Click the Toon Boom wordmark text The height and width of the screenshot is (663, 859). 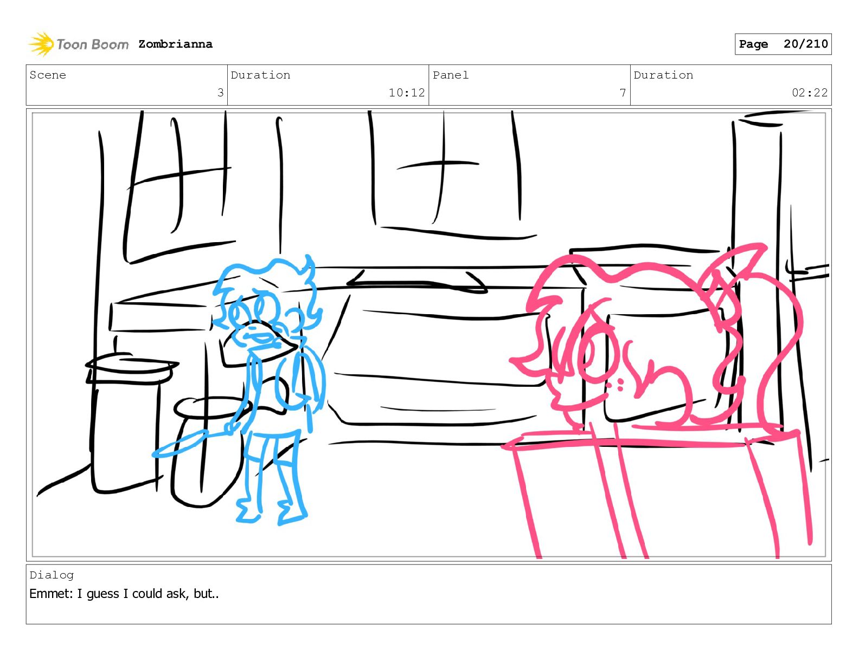tap(93, 44)
